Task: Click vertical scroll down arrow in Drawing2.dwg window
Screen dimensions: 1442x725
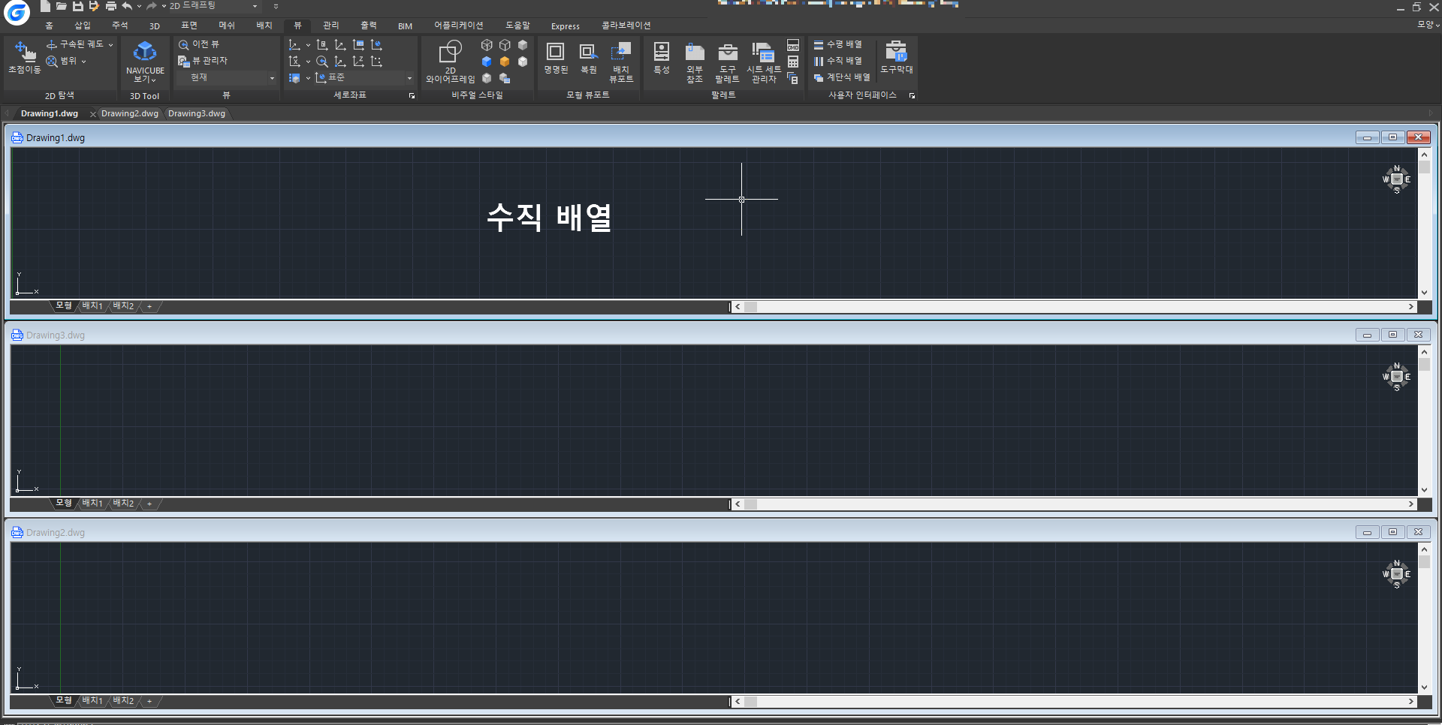Action: 1424,687
